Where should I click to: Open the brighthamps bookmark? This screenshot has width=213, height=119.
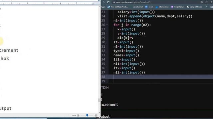pos(178,7)
